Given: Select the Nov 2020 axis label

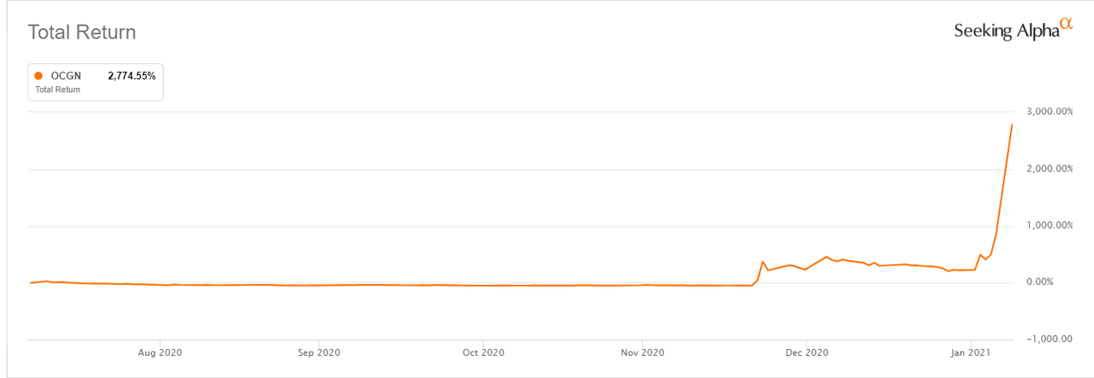Looking at the screenshot, I should 642,351.
